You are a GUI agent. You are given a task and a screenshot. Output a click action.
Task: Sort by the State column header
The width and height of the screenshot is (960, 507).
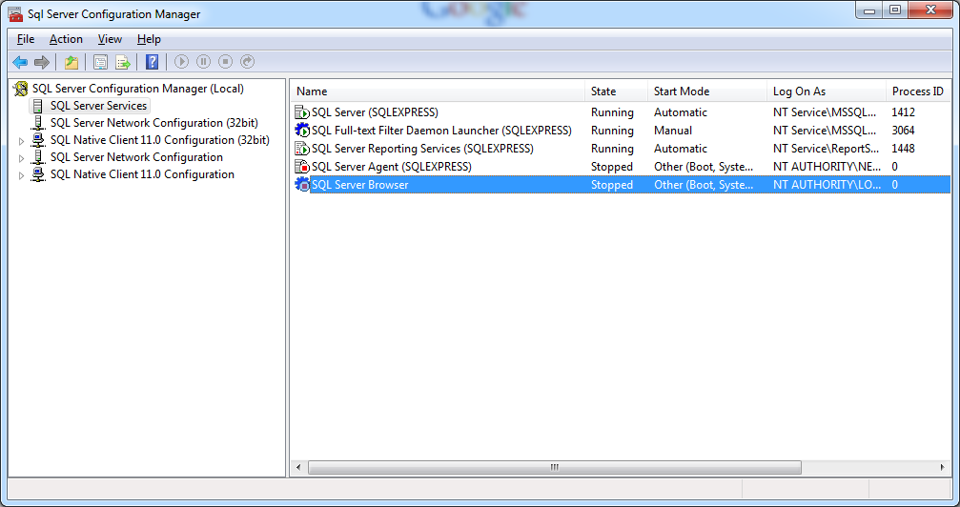coord(616,91)
